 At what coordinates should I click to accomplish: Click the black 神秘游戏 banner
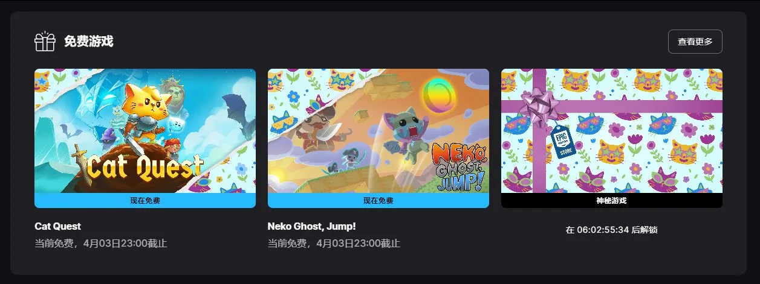(612, 200)
